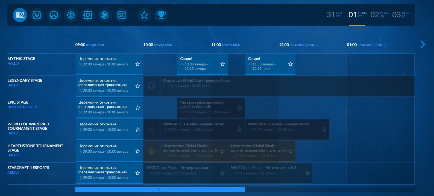Click STARCRAFT II ESPORTS row title

(x=28, y=168)
